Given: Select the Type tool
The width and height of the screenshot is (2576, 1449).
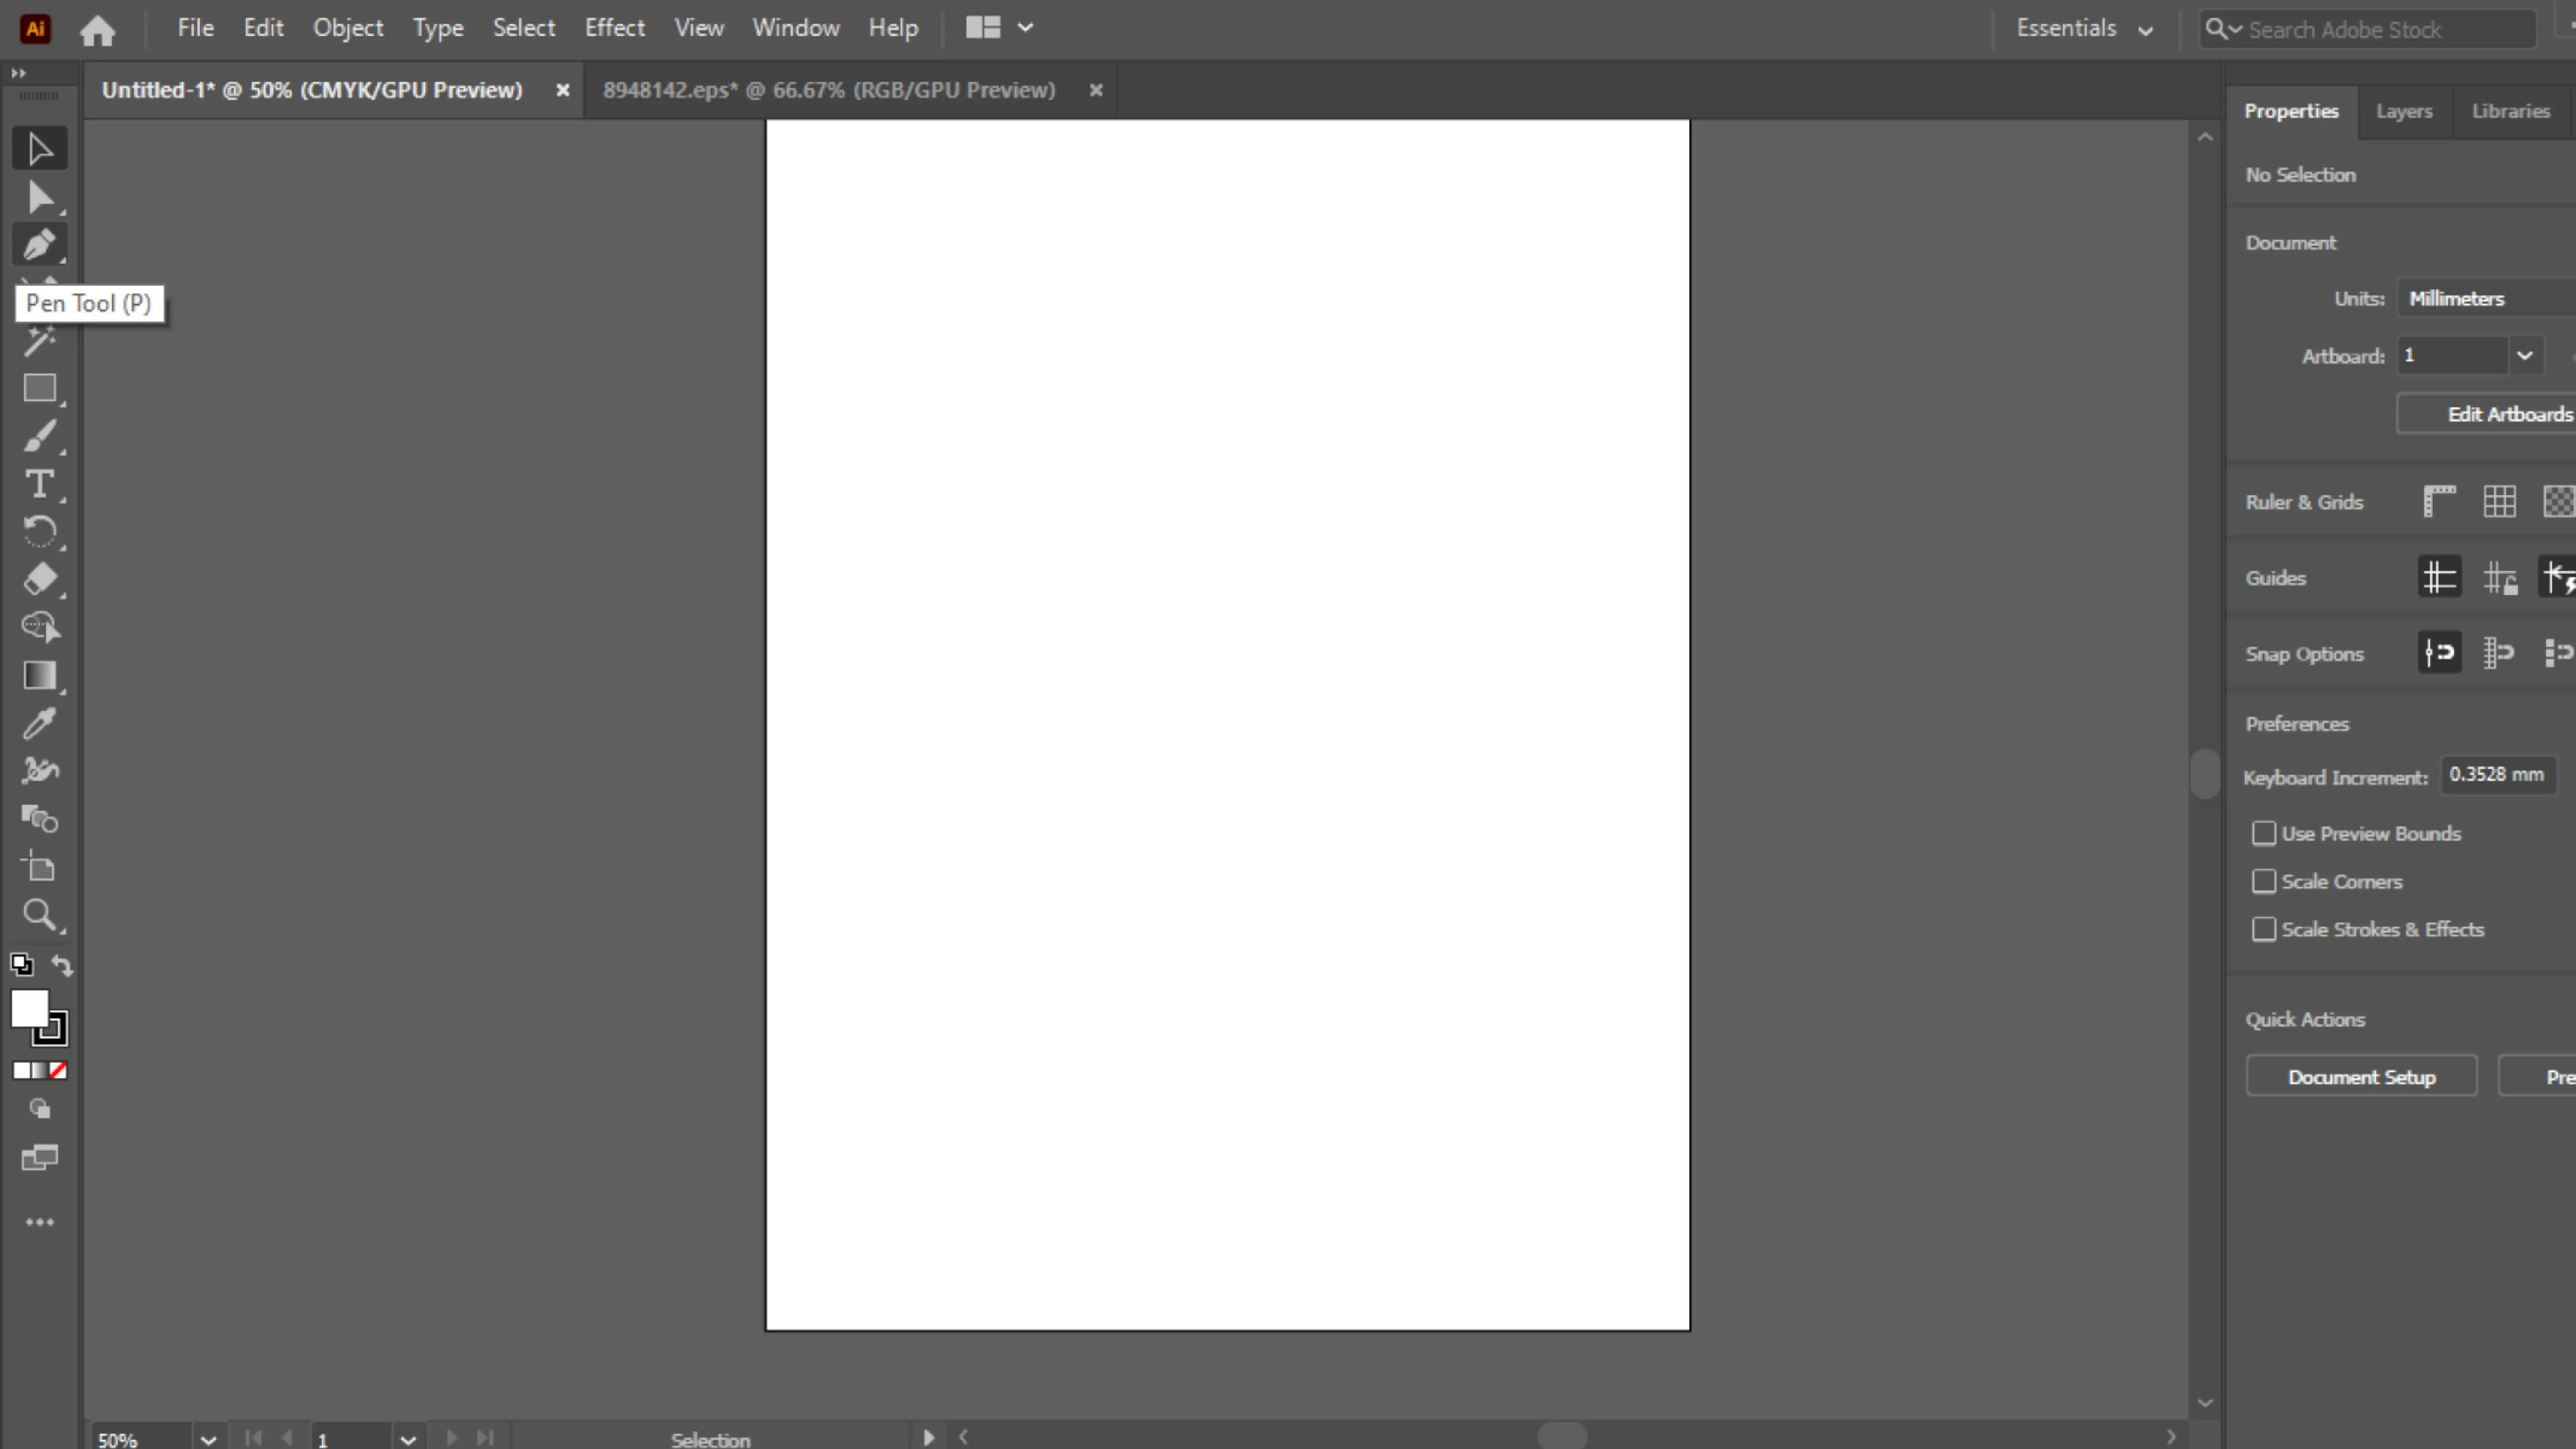Looking at the screenshot, I should tap(40, 484).
